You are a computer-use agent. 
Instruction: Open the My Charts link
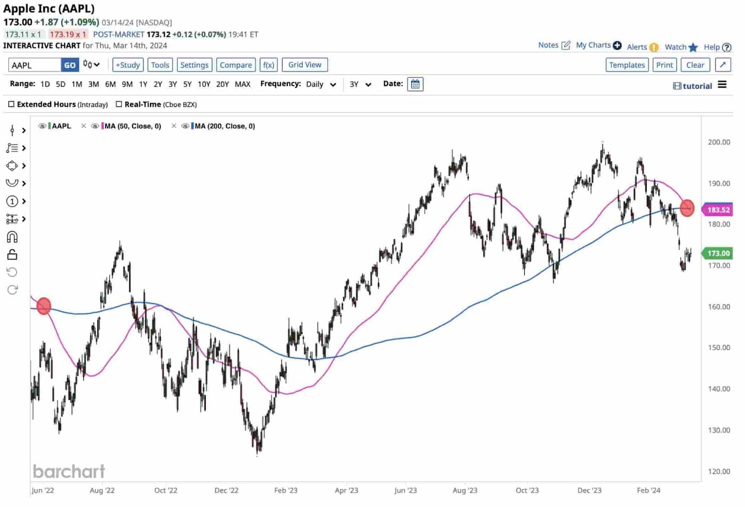coord(593,45)
